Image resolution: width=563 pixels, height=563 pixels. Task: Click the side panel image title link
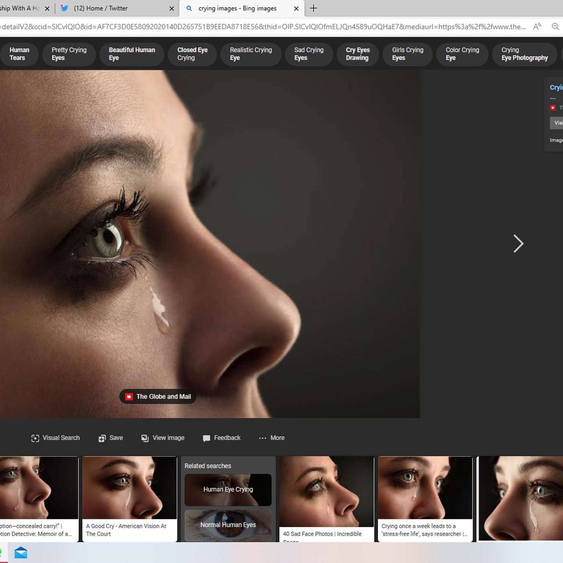click(x=556, y=88)
